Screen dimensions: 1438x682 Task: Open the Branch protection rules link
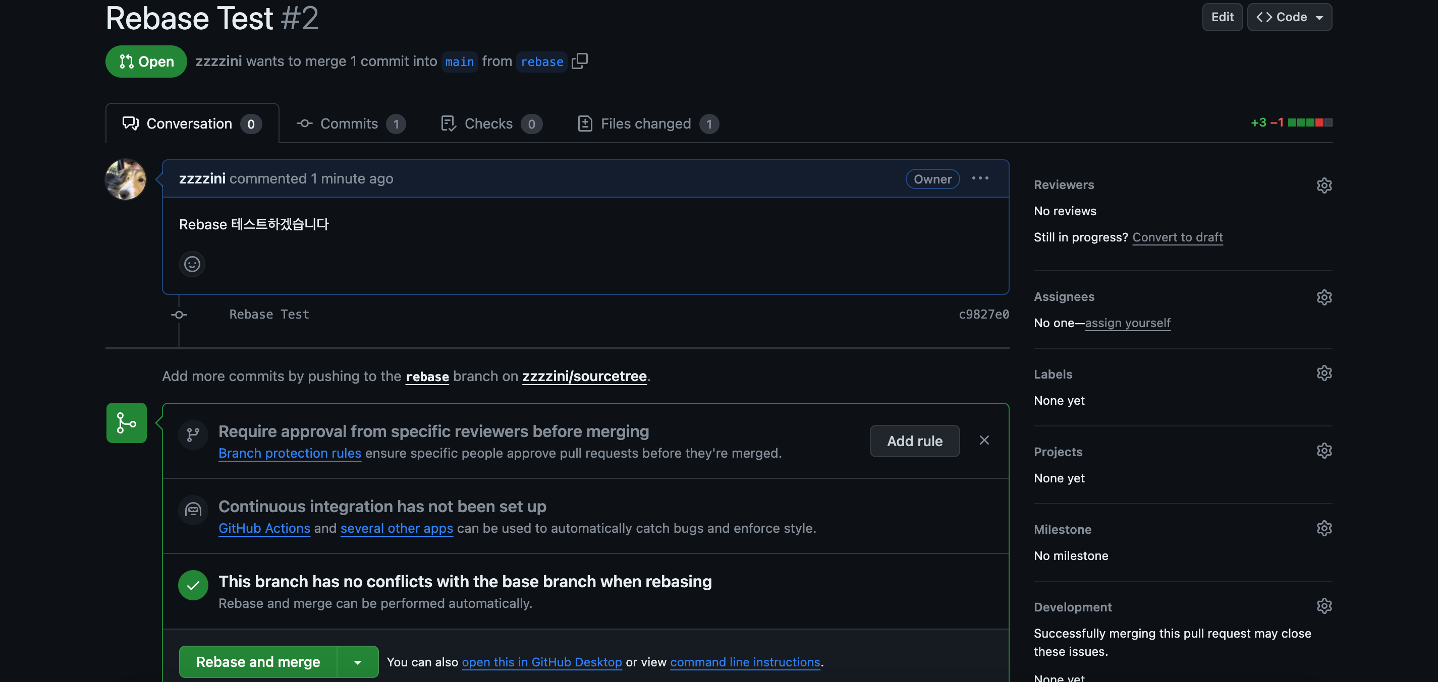(290, 453)
